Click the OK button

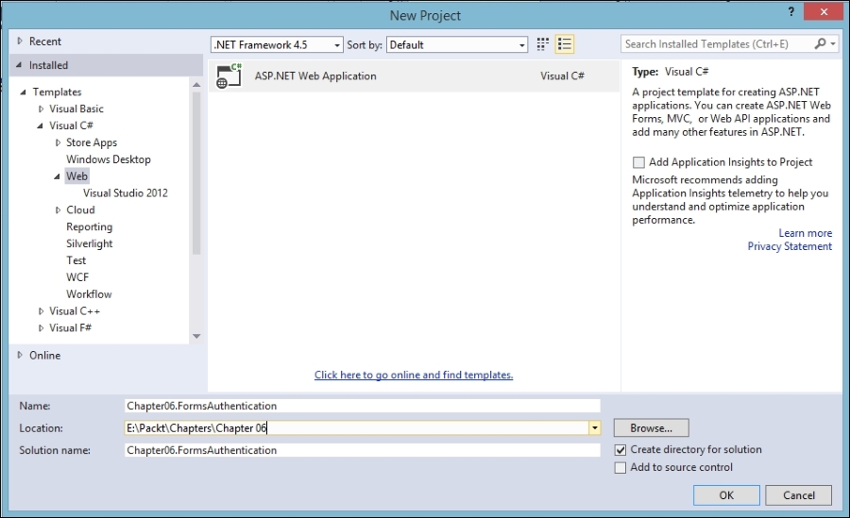coord(725,495)
